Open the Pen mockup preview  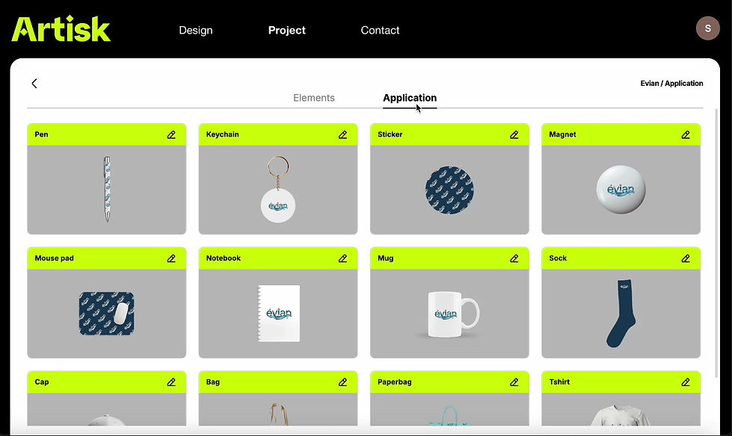click(x=107, y=190)
